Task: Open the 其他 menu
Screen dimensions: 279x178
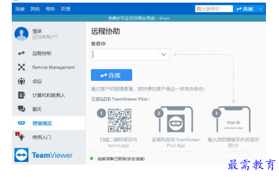Action: click(x=35, y=9)
